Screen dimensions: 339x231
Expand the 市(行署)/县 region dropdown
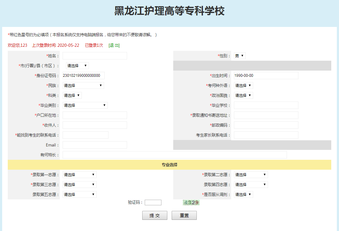coord(77,66)
